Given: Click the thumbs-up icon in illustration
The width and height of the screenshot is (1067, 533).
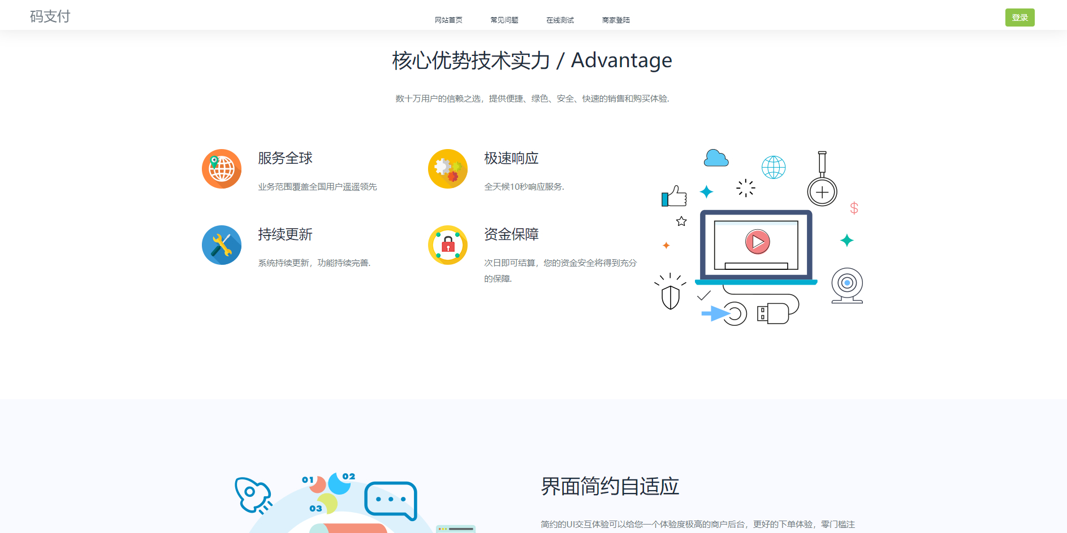Looking at the screenshot, I should tap(674, 196).
